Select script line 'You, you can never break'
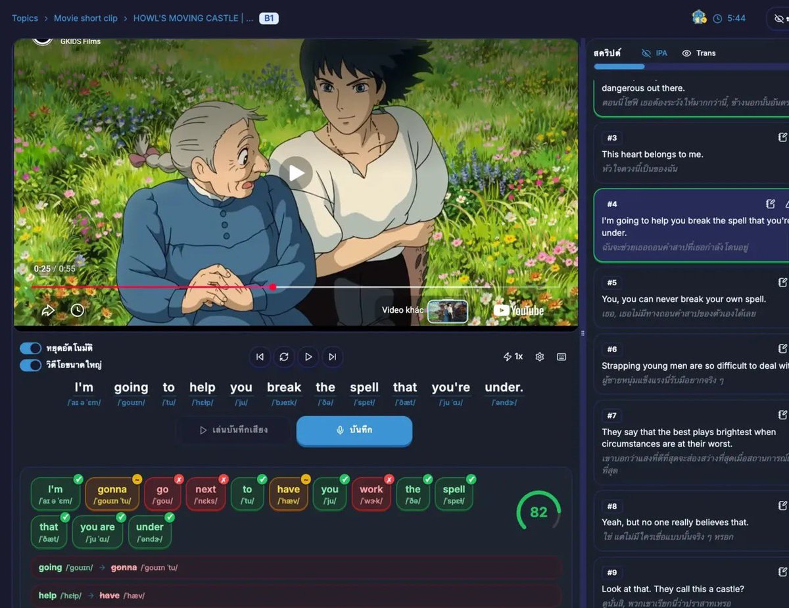Screen dimensions: 789x608 tap(691, 298)
